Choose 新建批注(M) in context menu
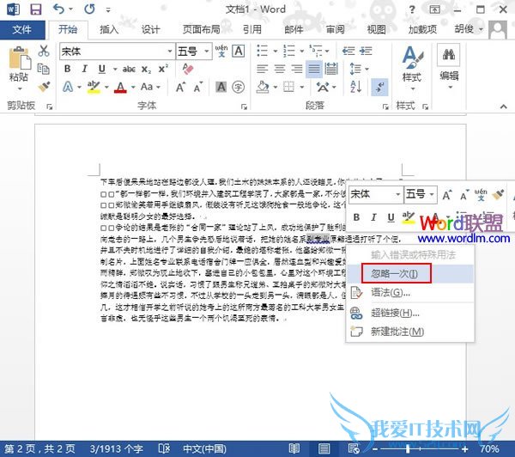 (x=410, y=332)
